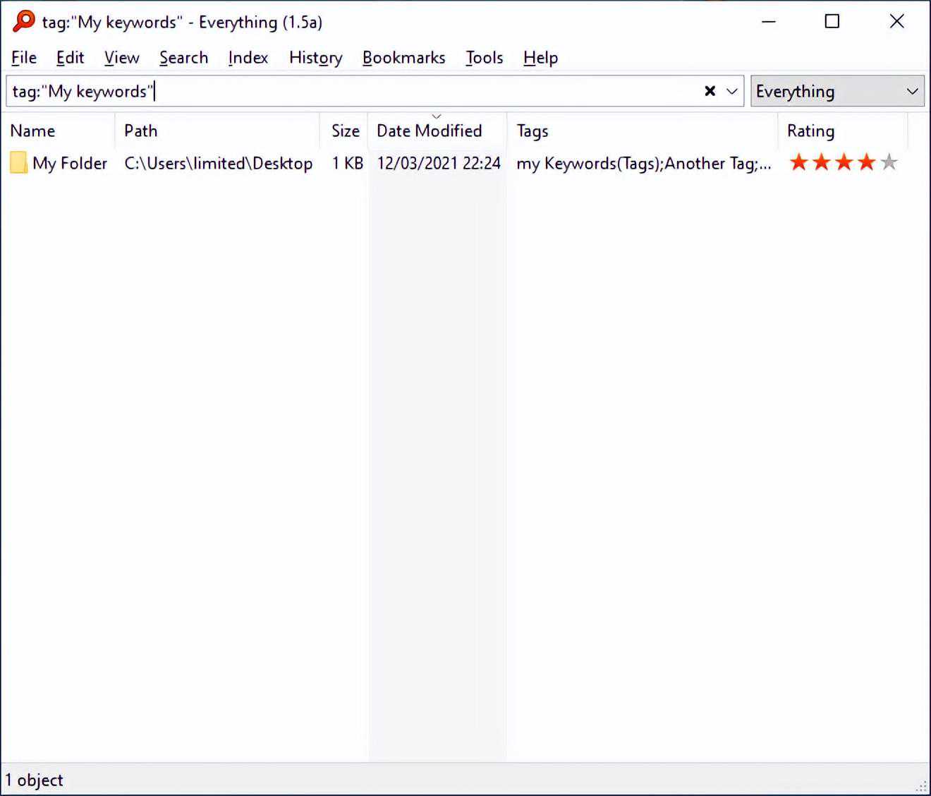Click the window resize grip in status bar
This screenshot has height=796, width=931.
pyautogui.click(x=921, y=786)
